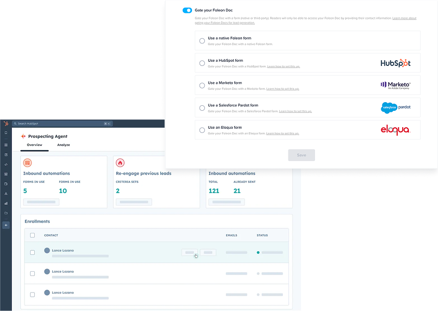Image resolution: width=438 pixels, height=311 pixels.
Task: Check the box in the highlighted Lance Lozano row
Action: pyautogui.click(x=32, y=253)
